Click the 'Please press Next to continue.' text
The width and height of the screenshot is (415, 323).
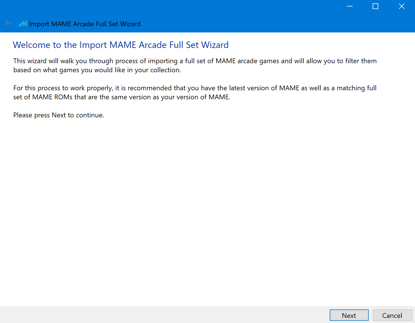click(x=59, y=115)
